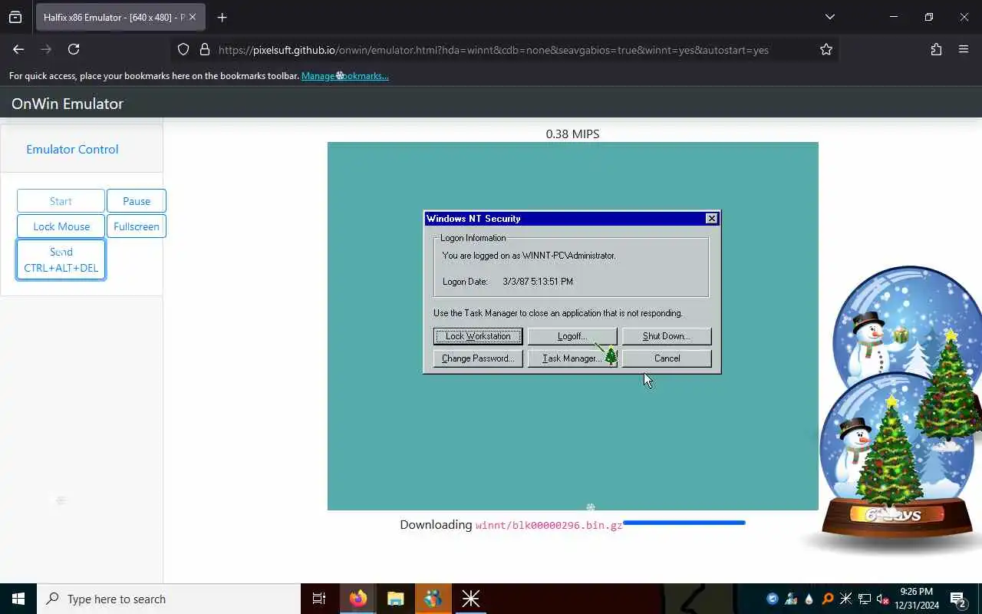Click the OnWin Emulator title
Viewport: 982px width, 614px height.
(x=68, y=104)
